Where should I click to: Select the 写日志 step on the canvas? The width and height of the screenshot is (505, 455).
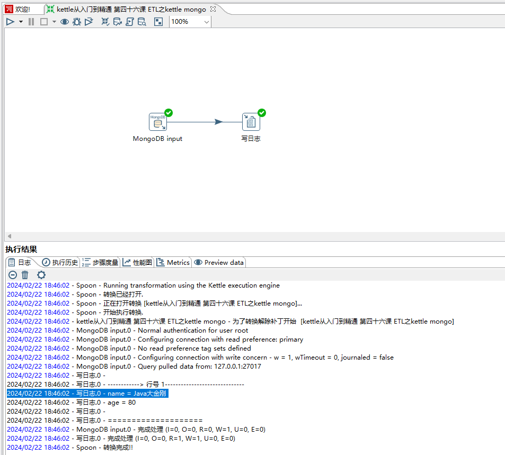pyautogui.click(x=250, y=121)
